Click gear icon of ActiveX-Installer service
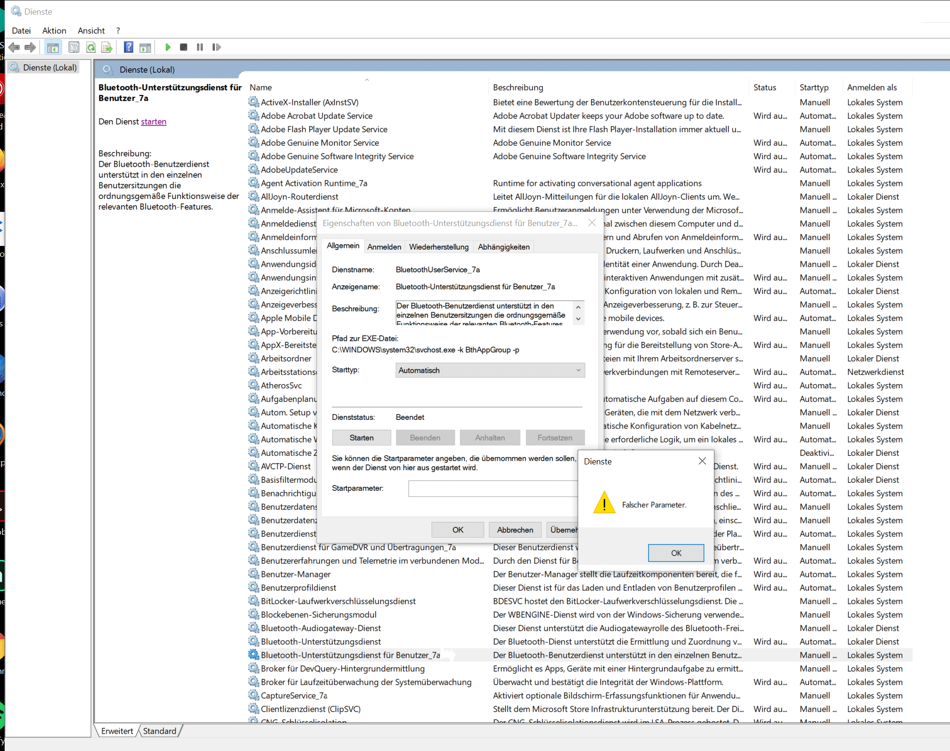Image resolution: width=950 pixels, height=751 pixels. [254, 102]
